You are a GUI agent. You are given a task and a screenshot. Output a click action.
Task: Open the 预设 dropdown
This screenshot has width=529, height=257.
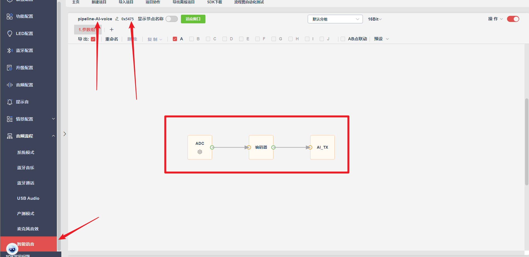pos(381,39)
